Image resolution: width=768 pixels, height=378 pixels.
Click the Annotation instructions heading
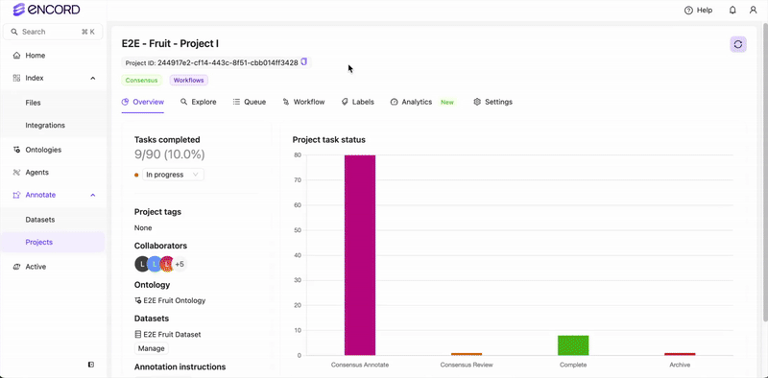click(180, 366)
